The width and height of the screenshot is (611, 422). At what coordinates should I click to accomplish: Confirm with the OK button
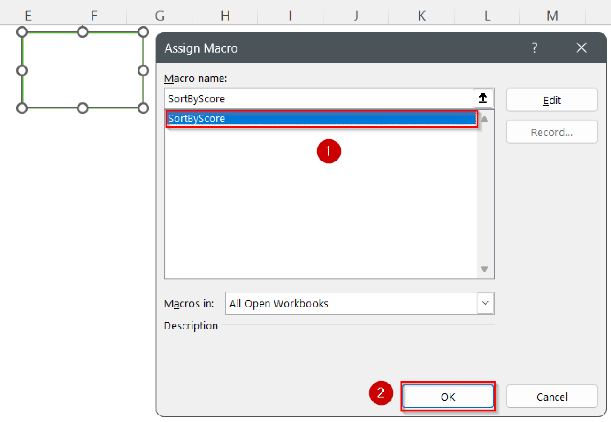pyautogui.click(x=448, y=397)
